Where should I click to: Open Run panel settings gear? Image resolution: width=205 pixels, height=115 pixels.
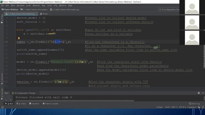tap(199, 93)
